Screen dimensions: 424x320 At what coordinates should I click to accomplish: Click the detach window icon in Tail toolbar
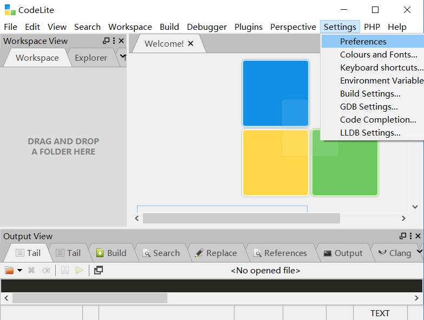click(98, 270)
